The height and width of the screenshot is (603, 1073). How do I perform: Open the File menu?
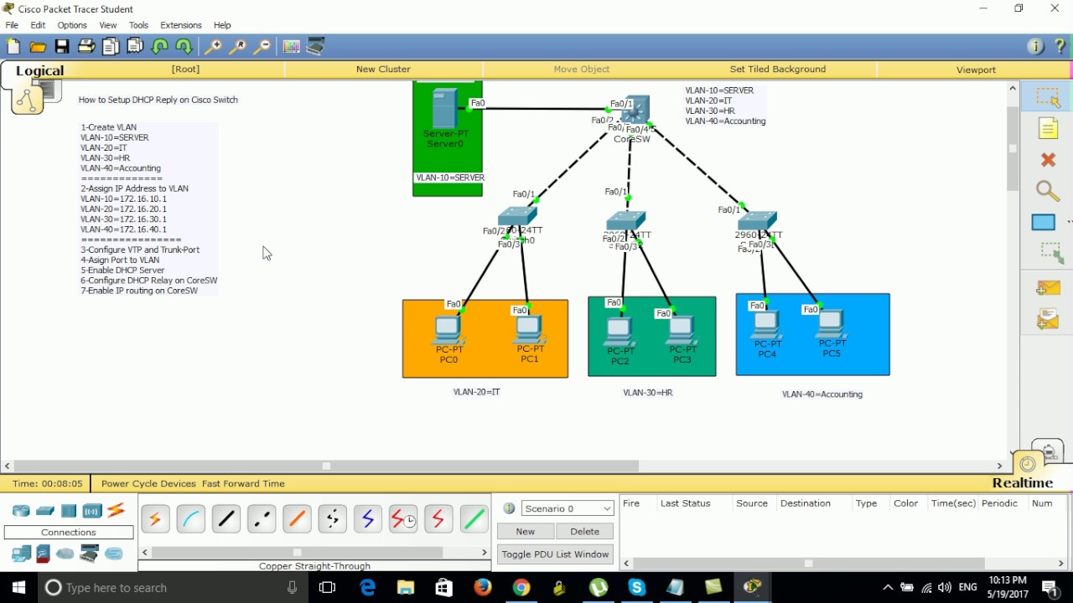(x=12, y=25)
